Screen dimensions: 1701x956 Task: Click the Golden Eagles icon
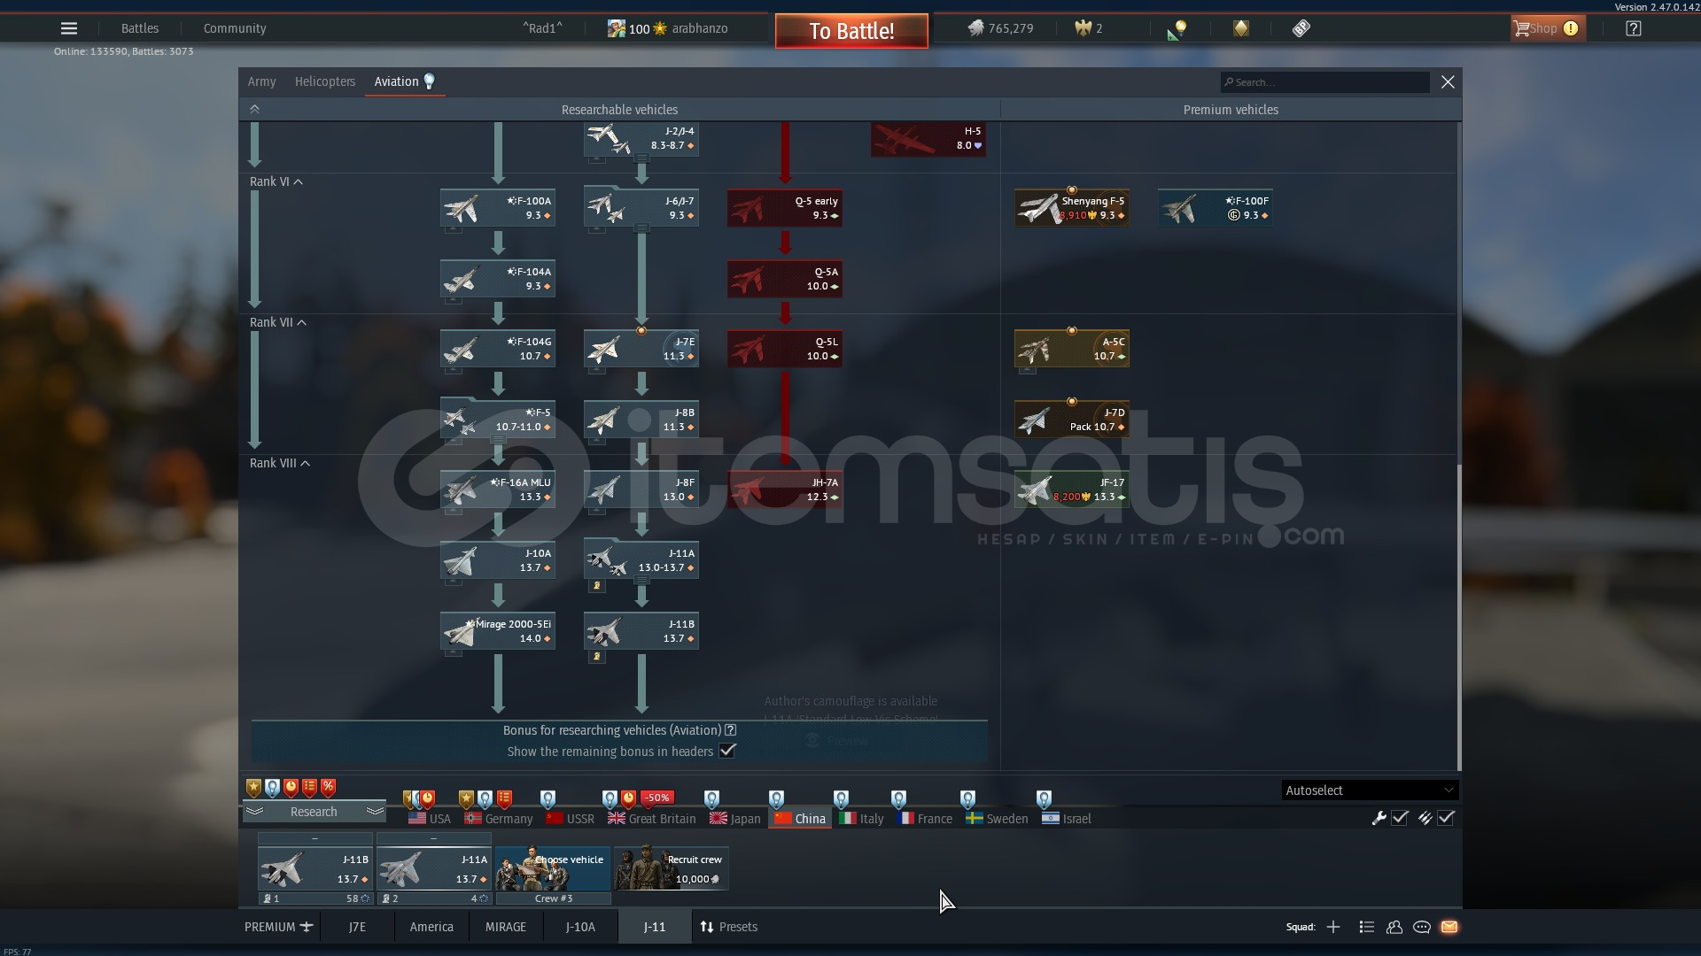(1083, 28)
